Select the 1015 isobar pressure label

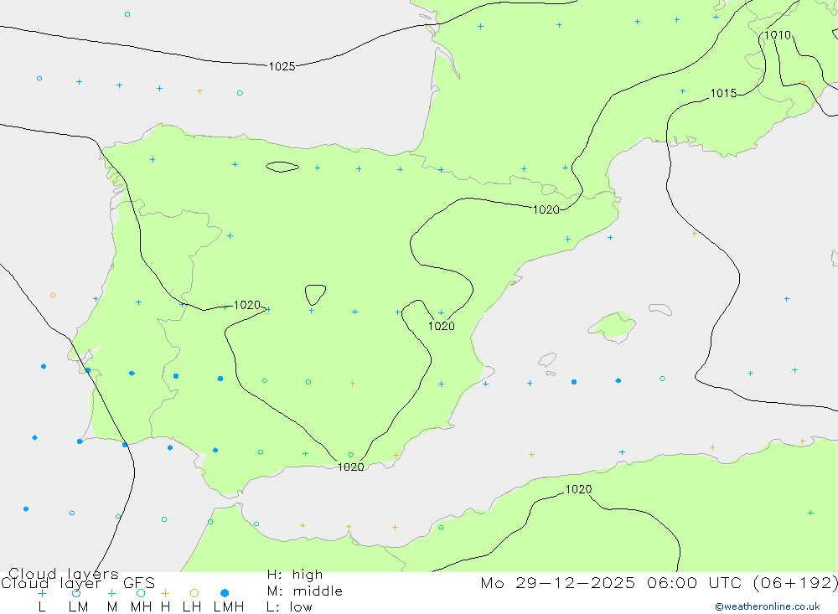[x=724, y=94]
